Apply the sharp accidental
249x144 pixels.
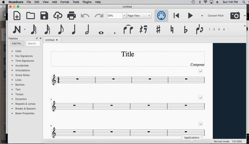click(x=158, y=29)
